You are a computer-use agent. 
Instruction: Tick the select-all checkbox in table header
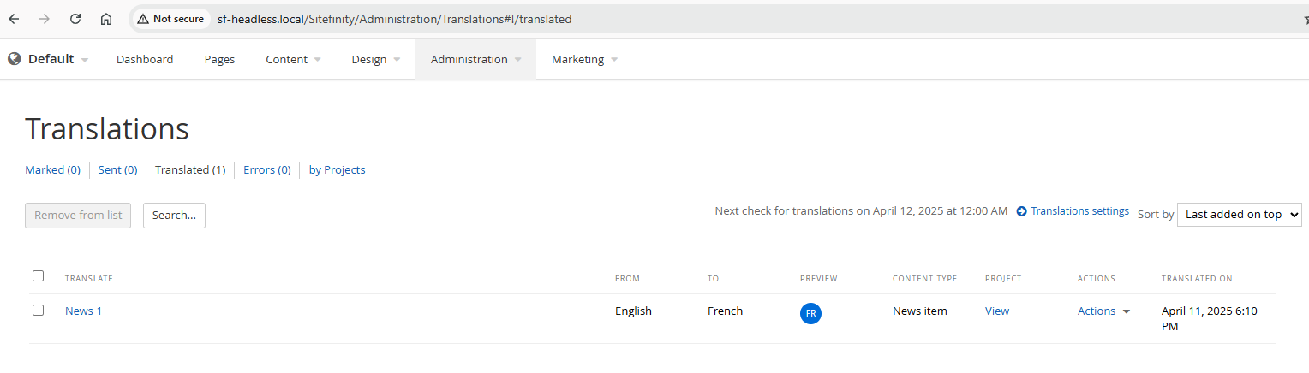click(38, 275)
